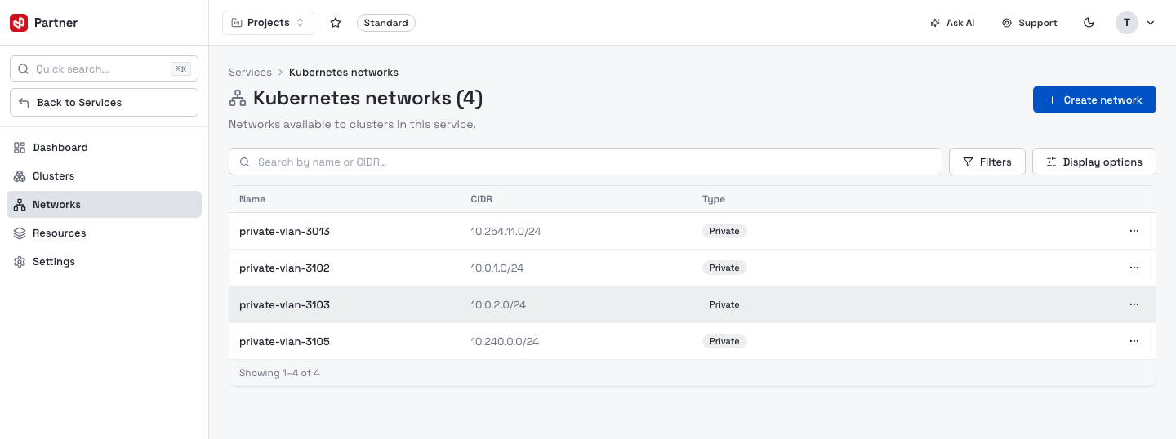Screen dimensions: 1176x439
Task: Click CIDR 10.0.2.0/24 cell
Action: click(498, 305)
